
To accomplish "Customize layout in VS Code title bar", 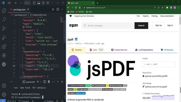I will tap(48, 3).
